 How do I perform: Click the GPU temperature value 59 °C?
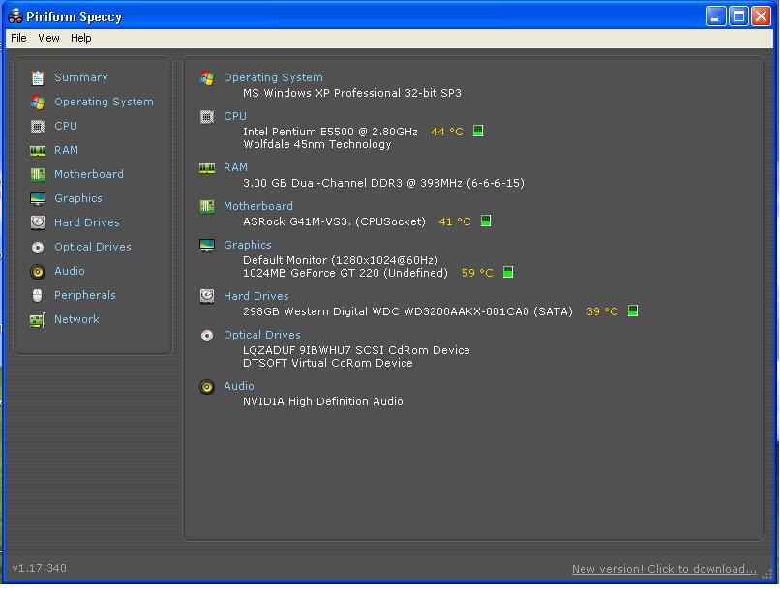(x=477, y=273)
